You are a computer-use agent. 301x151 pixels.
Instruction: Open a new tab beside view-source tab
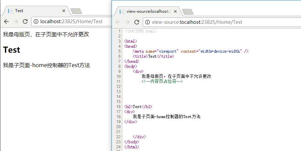pos(188,12)
